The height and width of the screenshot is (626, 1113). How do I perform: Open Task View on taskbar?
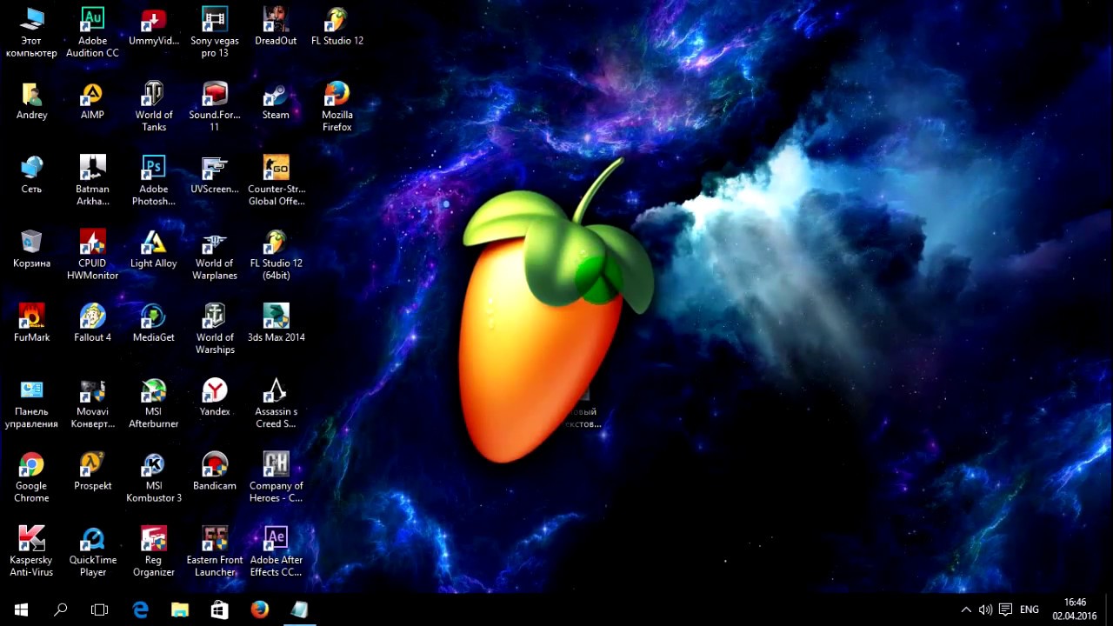click(99, 609)
